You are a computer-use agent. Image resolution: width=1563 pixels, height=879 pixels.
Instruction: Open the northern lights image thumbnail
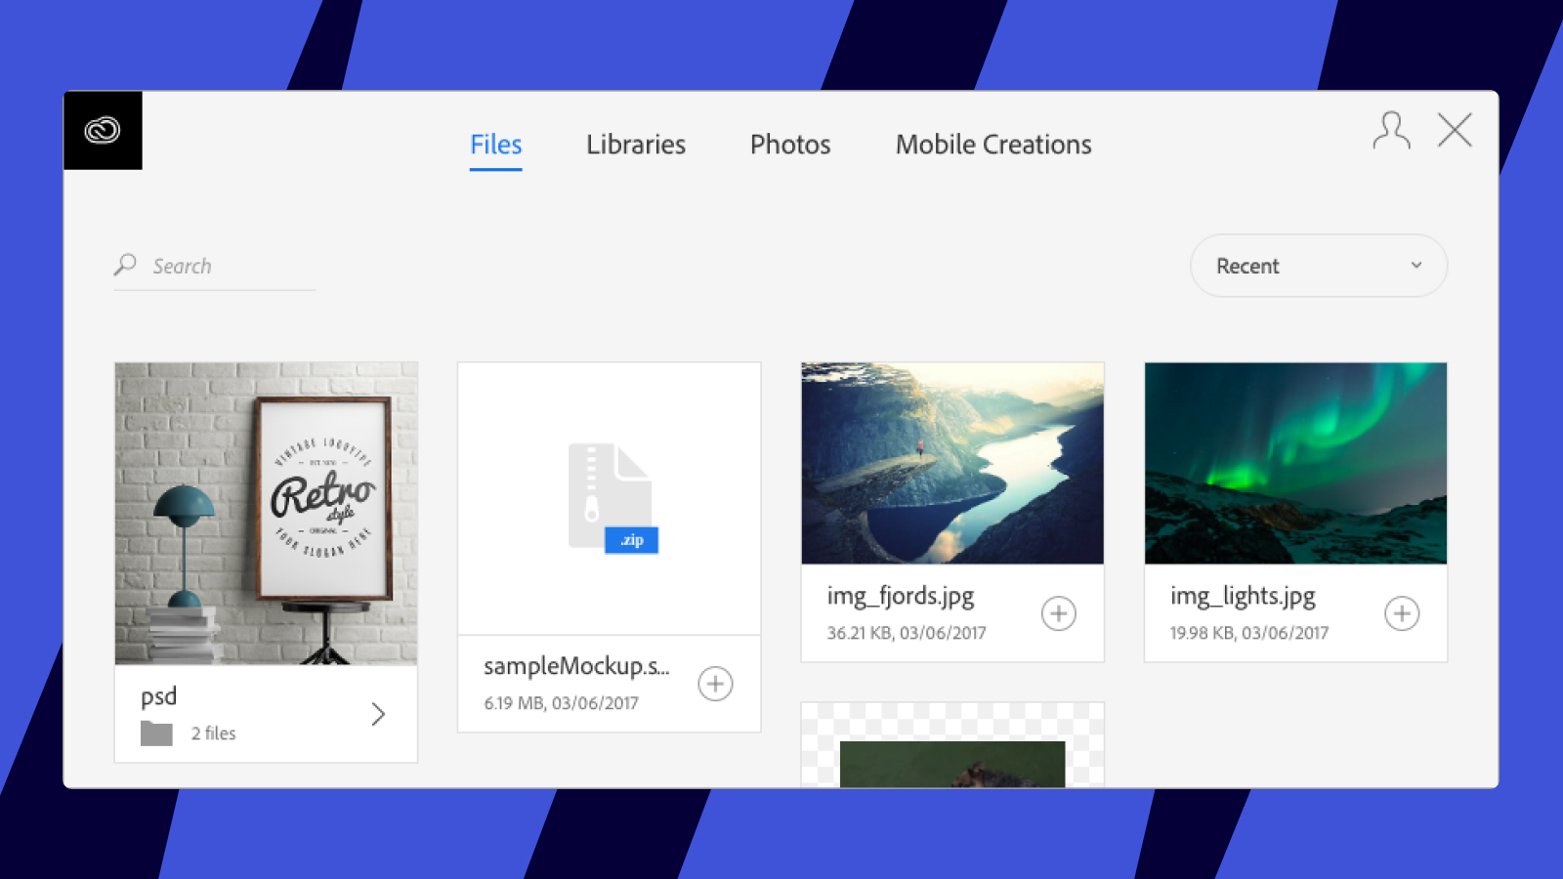[x=1295, y=463]
